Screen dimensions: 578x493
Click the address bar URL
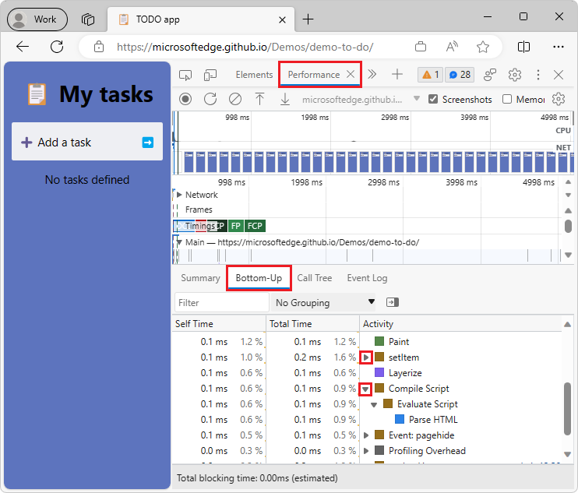click(245, 48)
